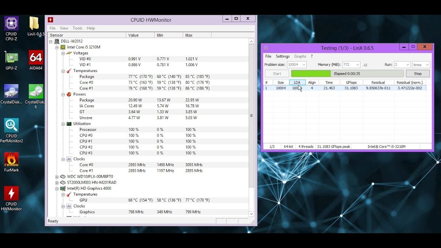Click the Intel Core i5 3210M chip icon
441x248 pixels.
[x=63, y=47]
